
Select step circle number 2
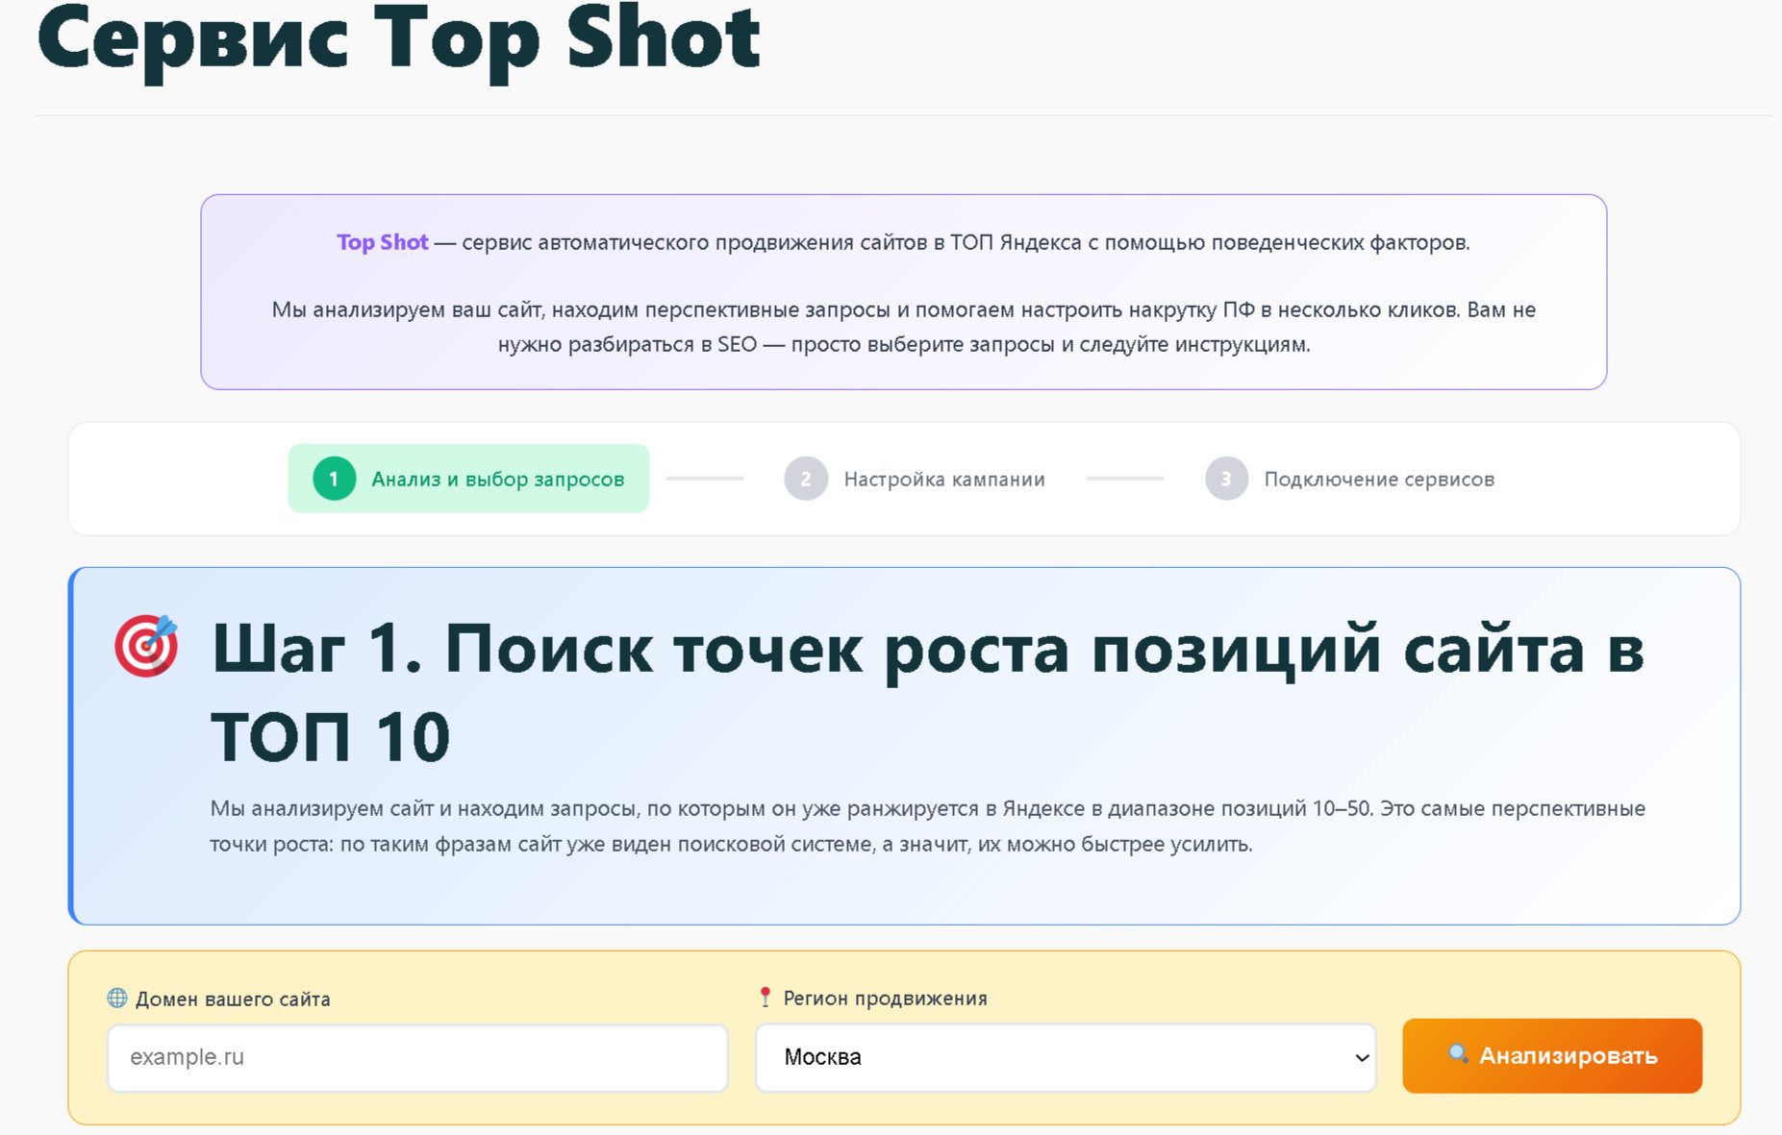click(806, 479)
